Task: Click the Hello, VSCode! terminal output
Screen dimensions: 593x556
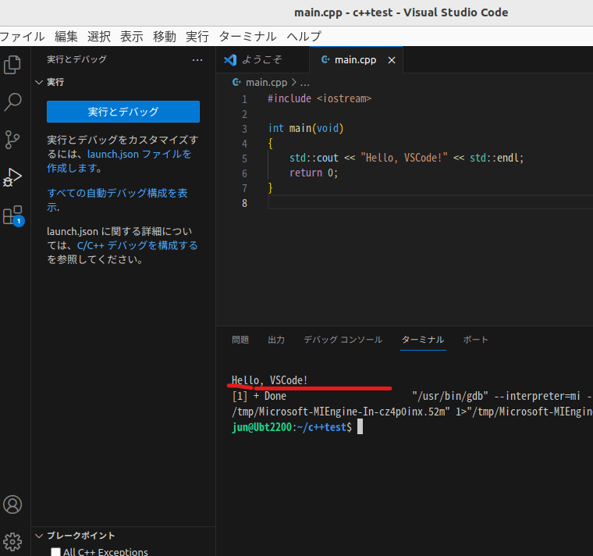Action: (270, 380)
